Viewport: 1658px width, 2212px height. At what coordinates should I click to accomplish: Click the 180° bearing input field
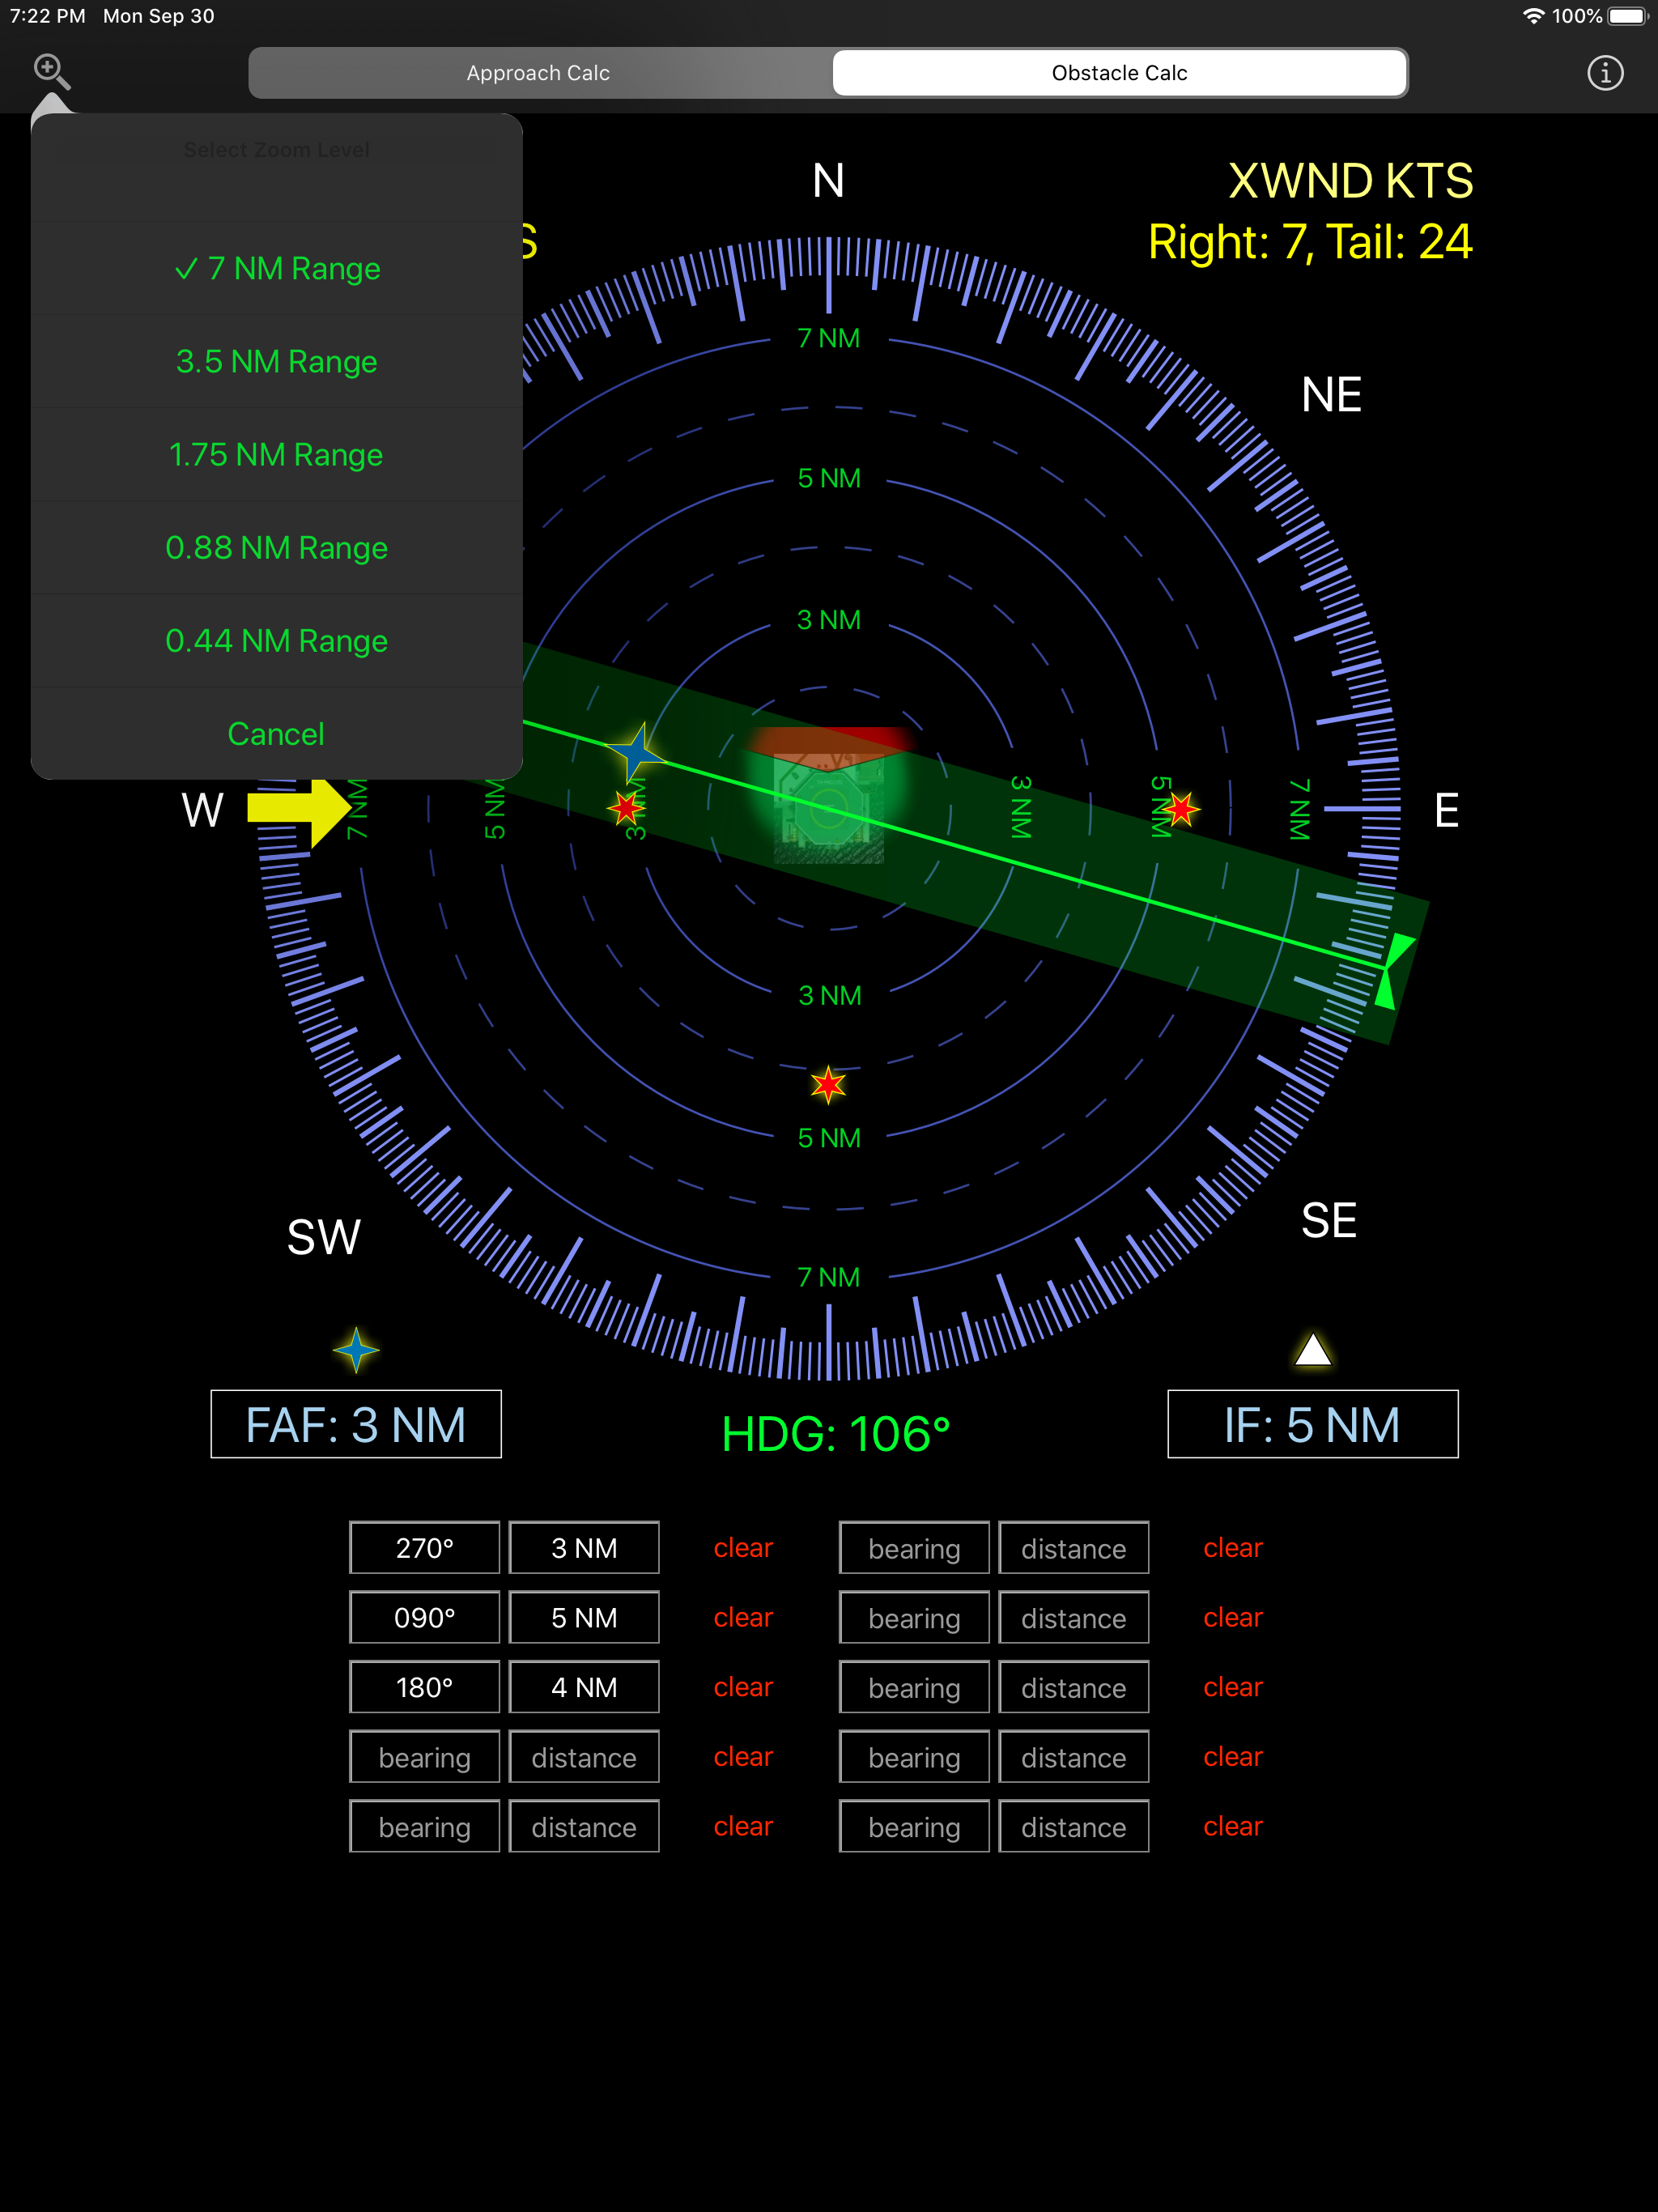point(424,1688)
